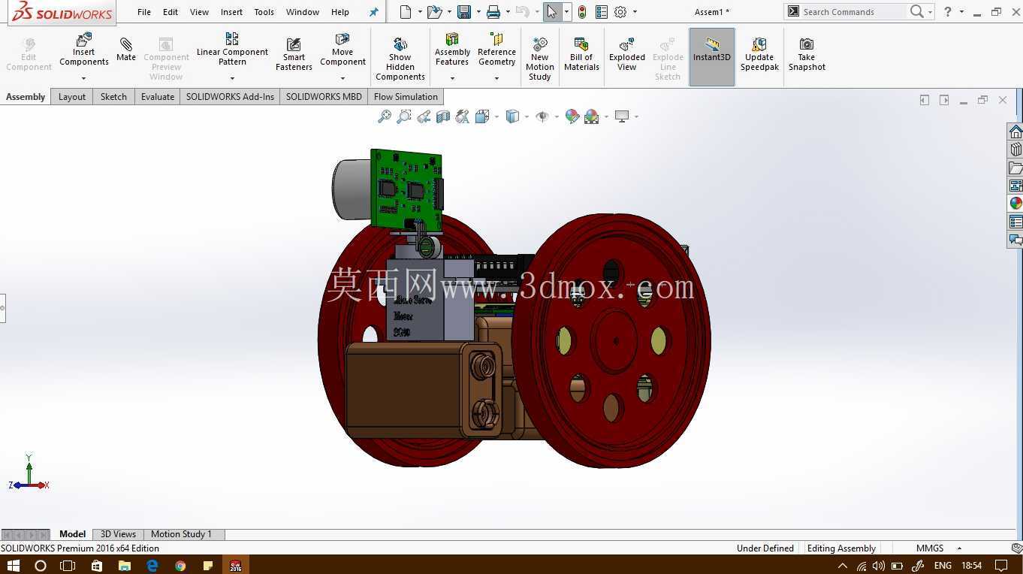
Task: Open the Appearances and Scenes task pane icon
Action: tap(1015, 204)
